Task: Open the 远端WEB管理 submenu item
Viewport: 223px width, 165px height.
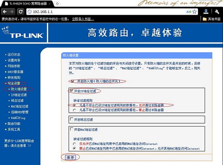Action: 20,112
